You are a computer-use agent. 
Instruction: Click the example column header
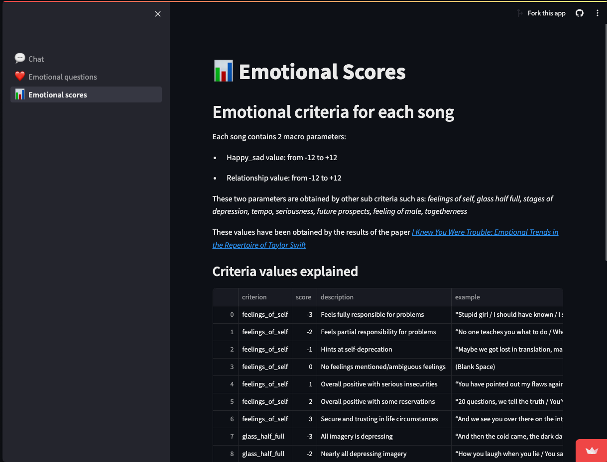pyautogui.click(x=468, y=297)
